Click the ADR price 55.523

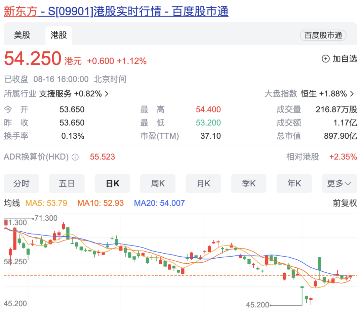[102, 157]
